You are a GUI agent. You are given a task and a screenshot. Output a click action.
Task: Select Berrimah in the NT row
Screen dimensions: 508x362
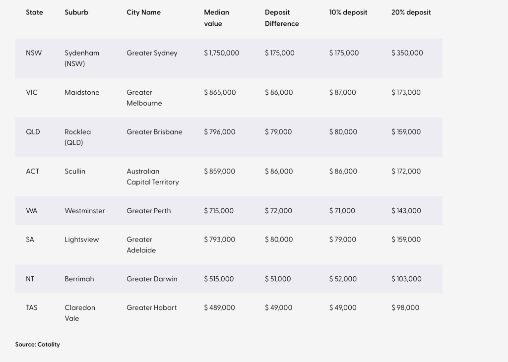[x=79, y=279]
